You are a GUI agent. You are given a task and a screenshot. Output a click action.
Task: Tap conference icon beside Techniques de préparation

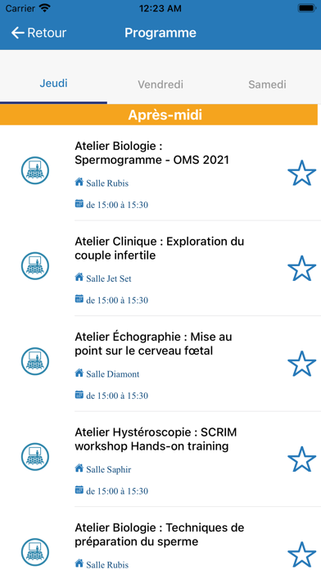click(35, 552)
